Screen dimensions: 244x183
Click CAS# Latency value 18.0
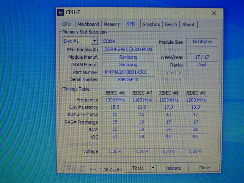point(196,107)
